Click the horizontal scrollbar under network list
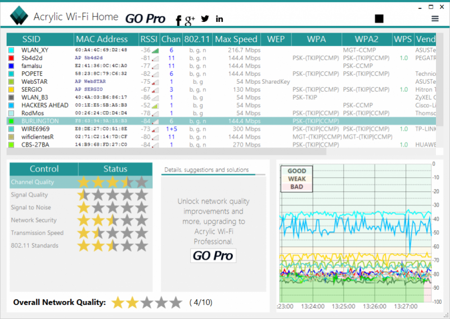The width and height of the screenshot is (450, 319). (x=166, y=151)
